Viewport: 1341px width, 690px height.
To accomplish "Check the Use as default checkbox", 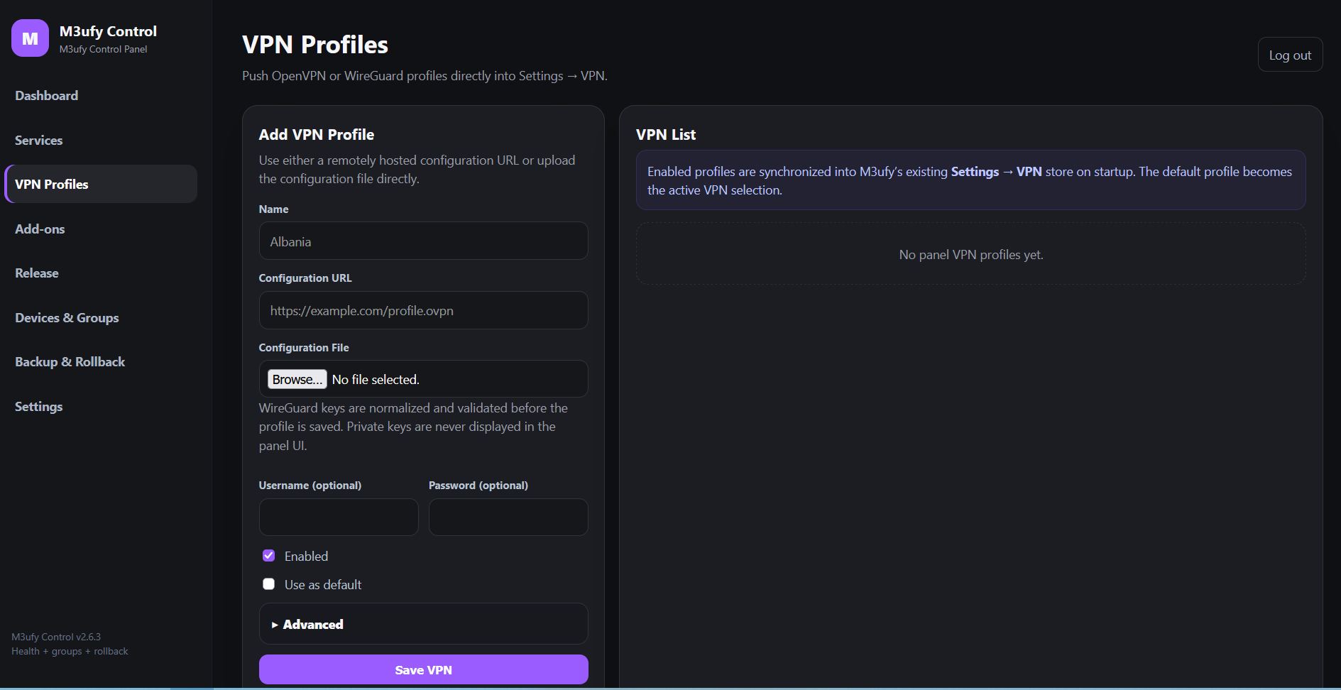I will (x=268, y=584).
